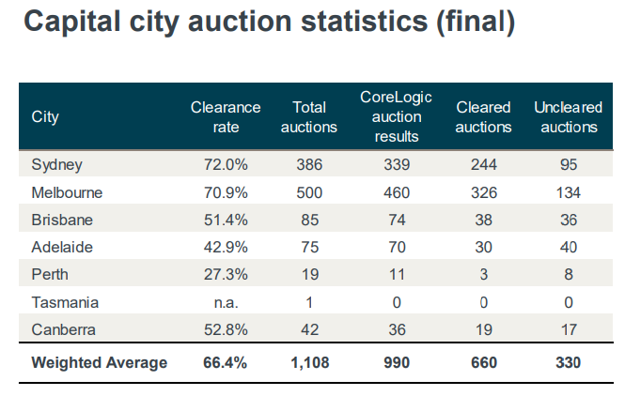Click Tasmania's 'n.a.' clearance rate cell
This screenshot has height=396, width=625.
point(226,303)
